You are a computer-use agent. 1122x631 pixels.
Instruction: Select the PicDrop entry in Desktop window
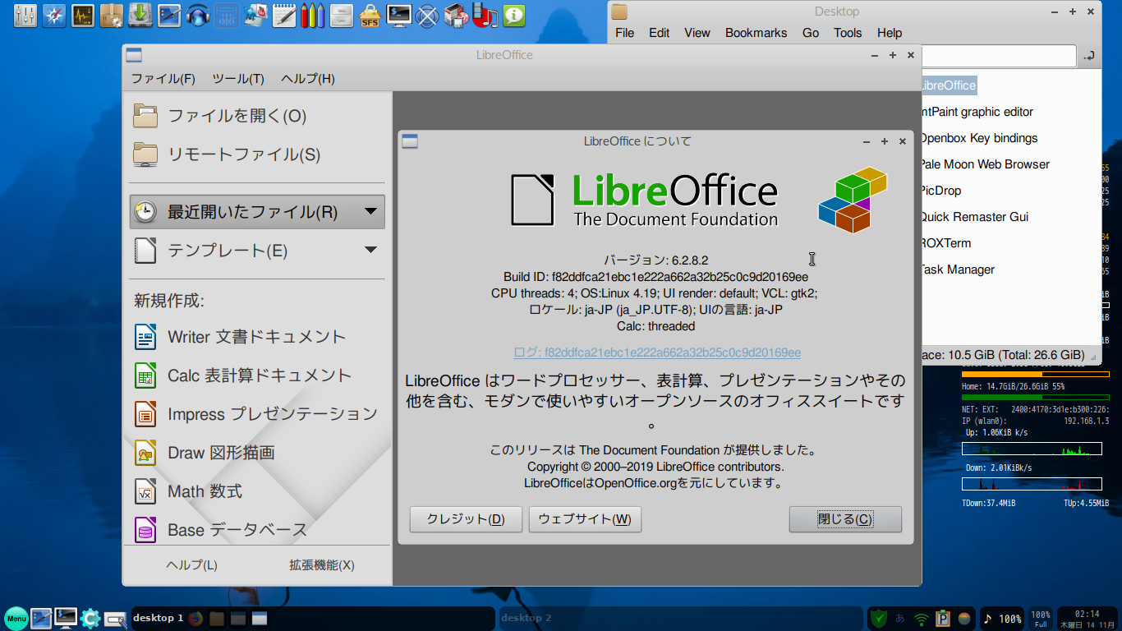tap(941, 191)
